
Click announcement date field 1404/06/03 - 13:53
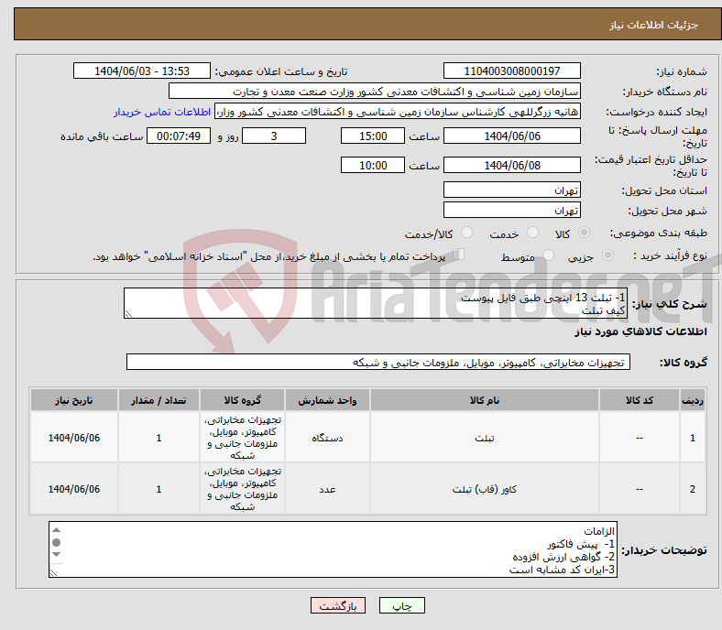[x=142, y=71]
